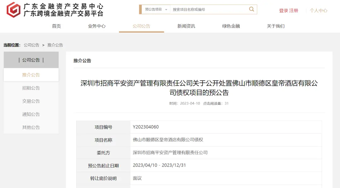Click the 佛山市顺德区皇帝酒店有限公司债权 value

[x=168, y=140]
